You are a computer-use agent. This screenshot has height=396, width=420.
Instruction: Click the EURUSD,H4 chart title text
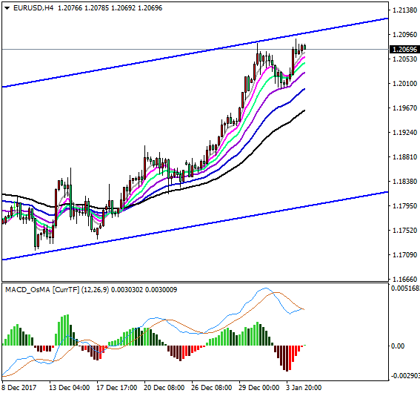(33, 8)
